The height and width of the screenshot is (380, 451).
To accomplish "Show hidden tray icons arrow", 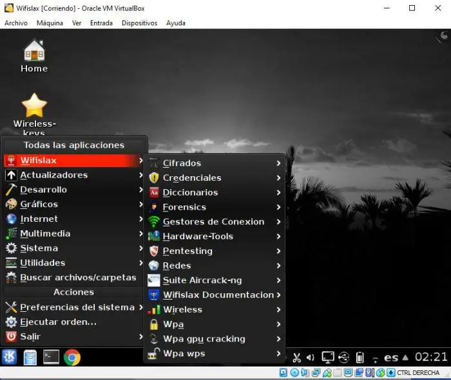I will (405, 357).
